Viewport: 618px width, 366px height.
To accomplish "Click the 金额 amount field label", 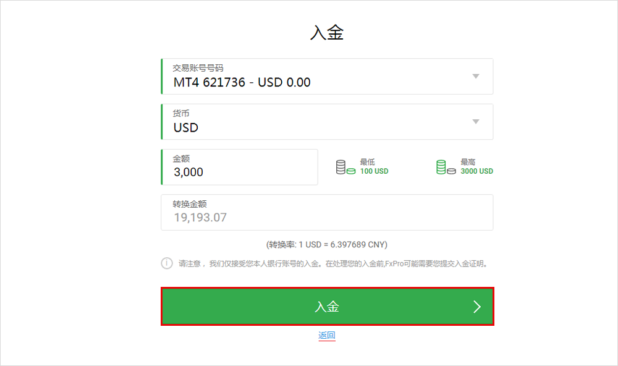I will click(x=181, y=159).
